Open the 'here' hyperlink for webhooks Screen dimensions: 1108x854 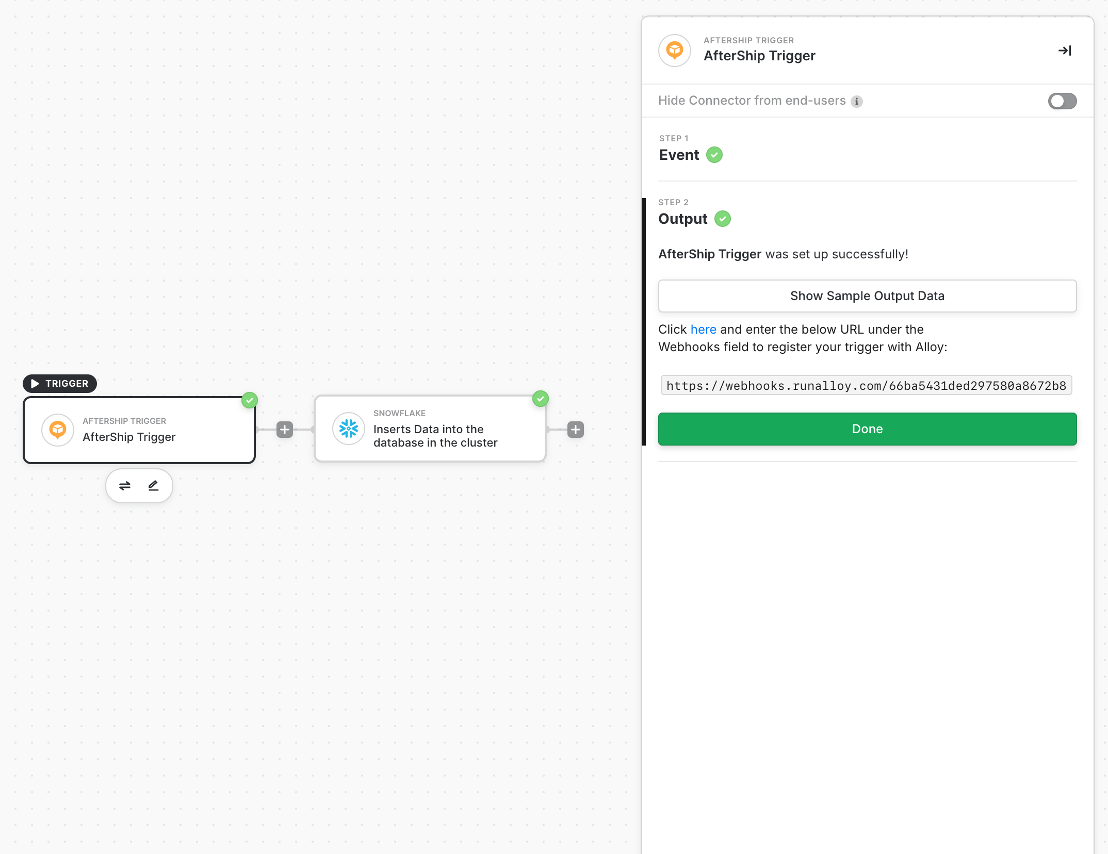click(x=703, y=330)
